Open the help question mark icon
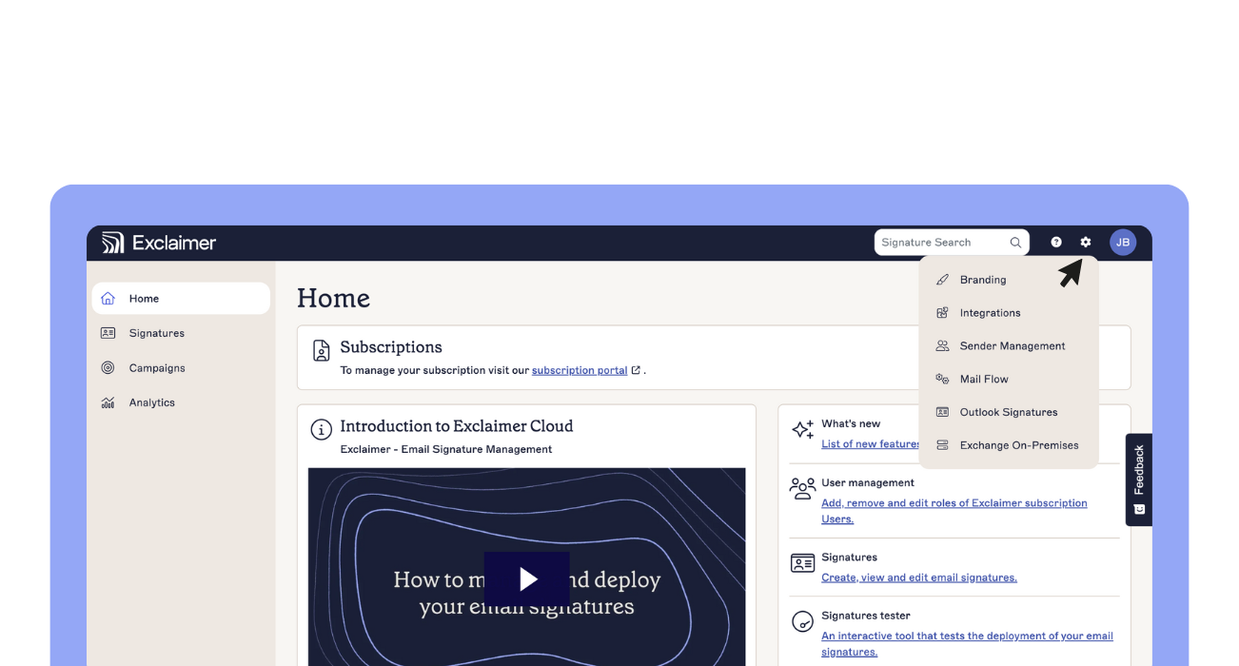The height and width of the screenshot is (666, 1239). click(1055, 242)
